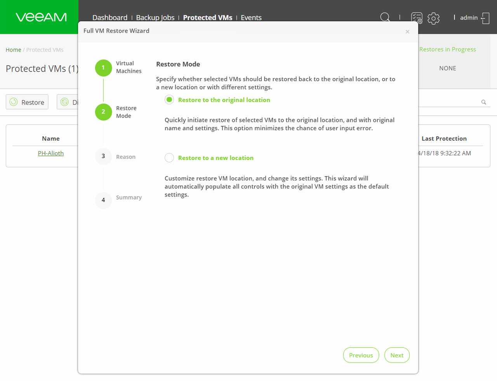The image size is (497, 381).
Task: Switch to Backup Jobs tab
Action: (x=155, y=17)
